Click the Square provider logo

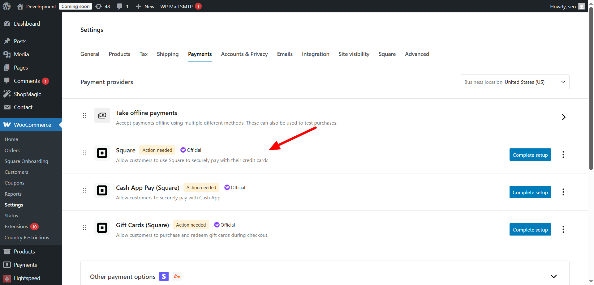(x=102, y=153)
